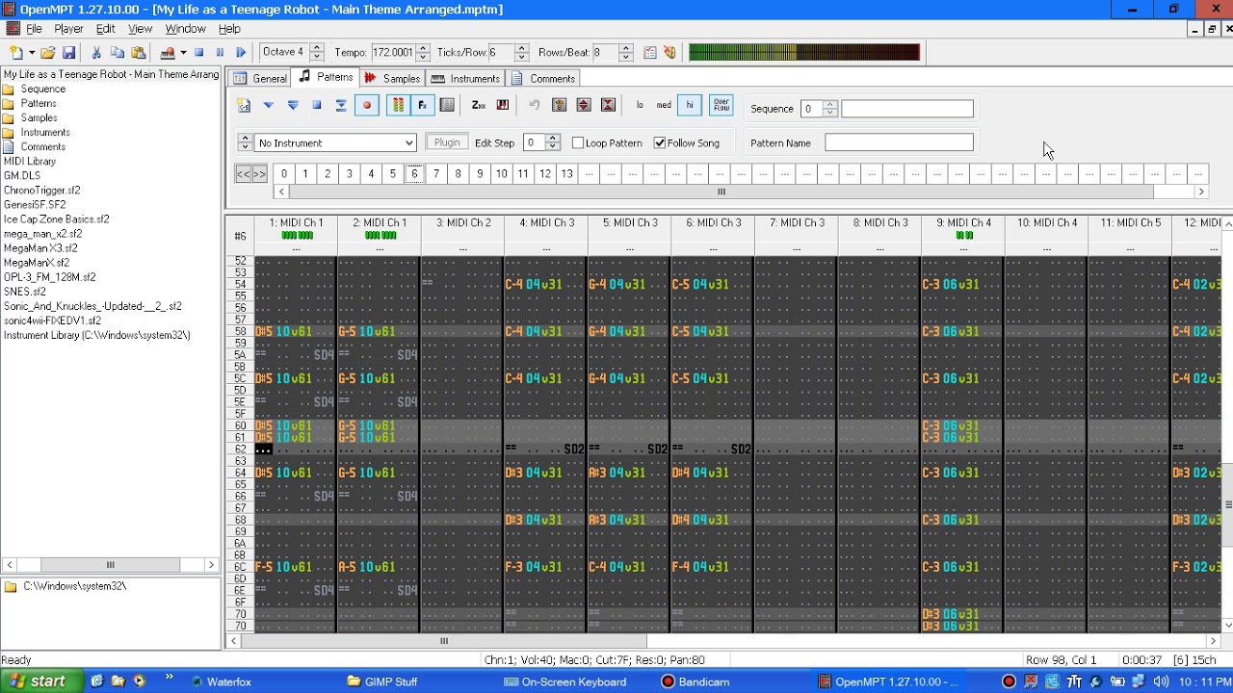
Task: Switch to the General tab
Action: (x=260, y=78)
